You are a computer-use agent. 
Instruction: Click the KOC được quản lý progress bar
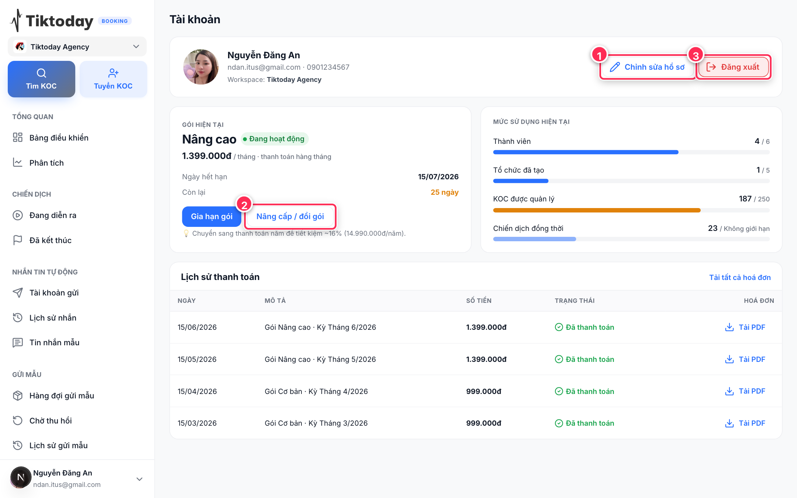click(x=631, y=210)
